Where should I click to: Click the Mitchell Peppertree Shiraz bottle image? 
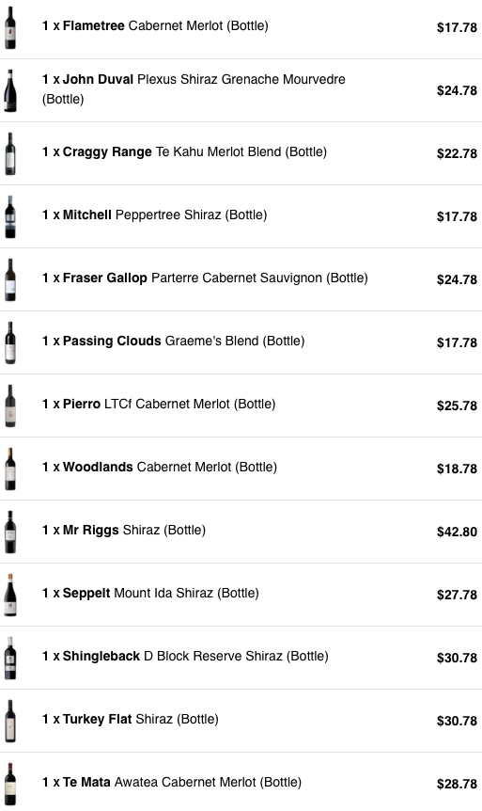pyautogui.click(x=10, y=216)
